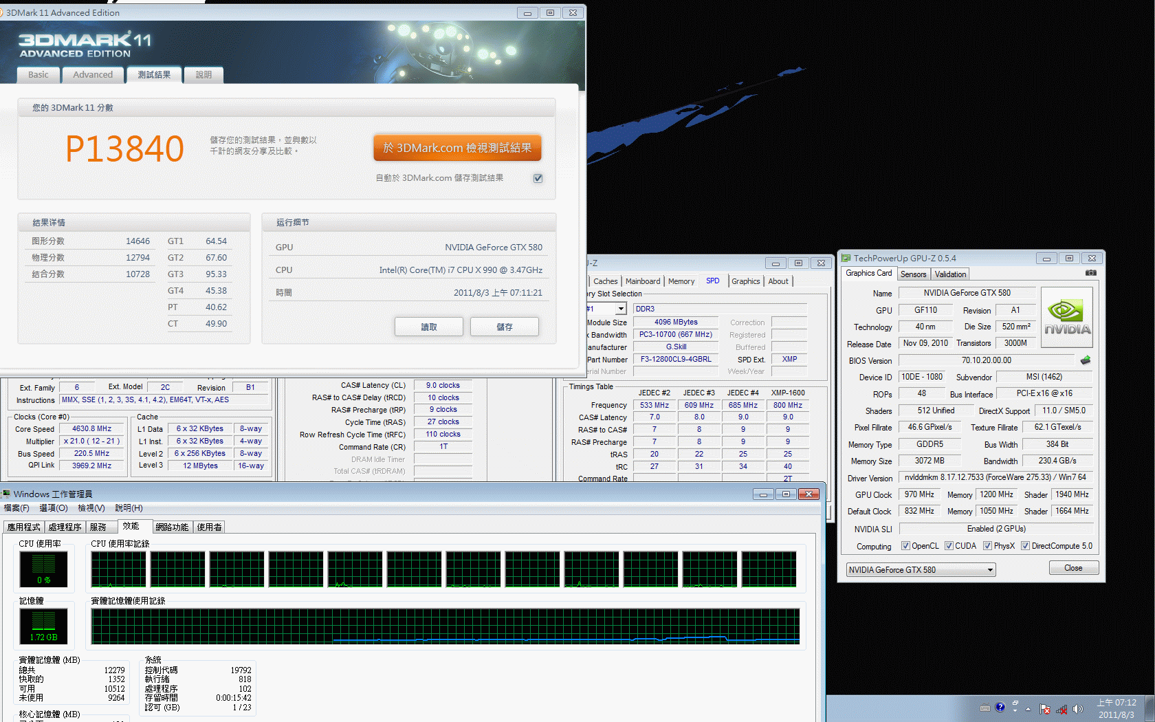Click the blue help question mark tray icon
Screen dimensions: 1155x722
pos(1000,707)
